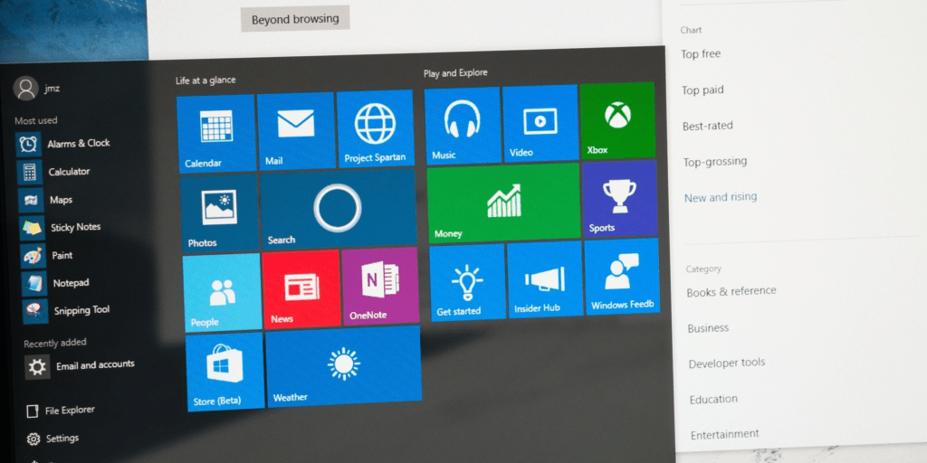Open the Photos tile

tap(219, 213)
